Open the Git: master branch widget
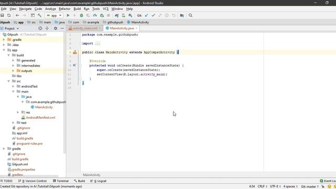336x189 pixels. click(x=310, y=186)
